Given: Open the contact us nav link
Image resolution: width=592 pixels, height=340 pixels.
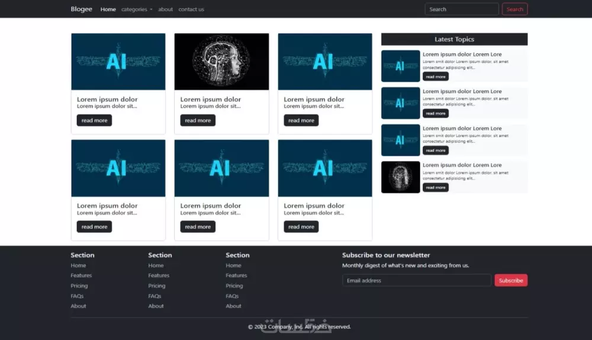Looking at the screenshot, I should 191,9.
